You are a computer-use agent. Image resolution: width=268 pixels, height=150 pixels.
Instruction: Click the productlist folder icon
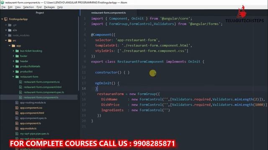click(17, 72)
